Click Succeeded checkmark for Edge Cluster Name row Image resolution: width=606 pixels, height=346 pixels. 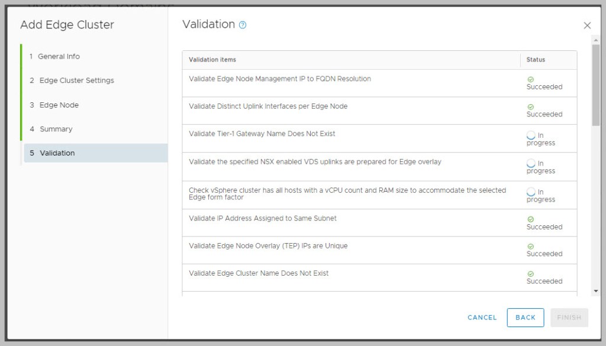click(531, 274)
